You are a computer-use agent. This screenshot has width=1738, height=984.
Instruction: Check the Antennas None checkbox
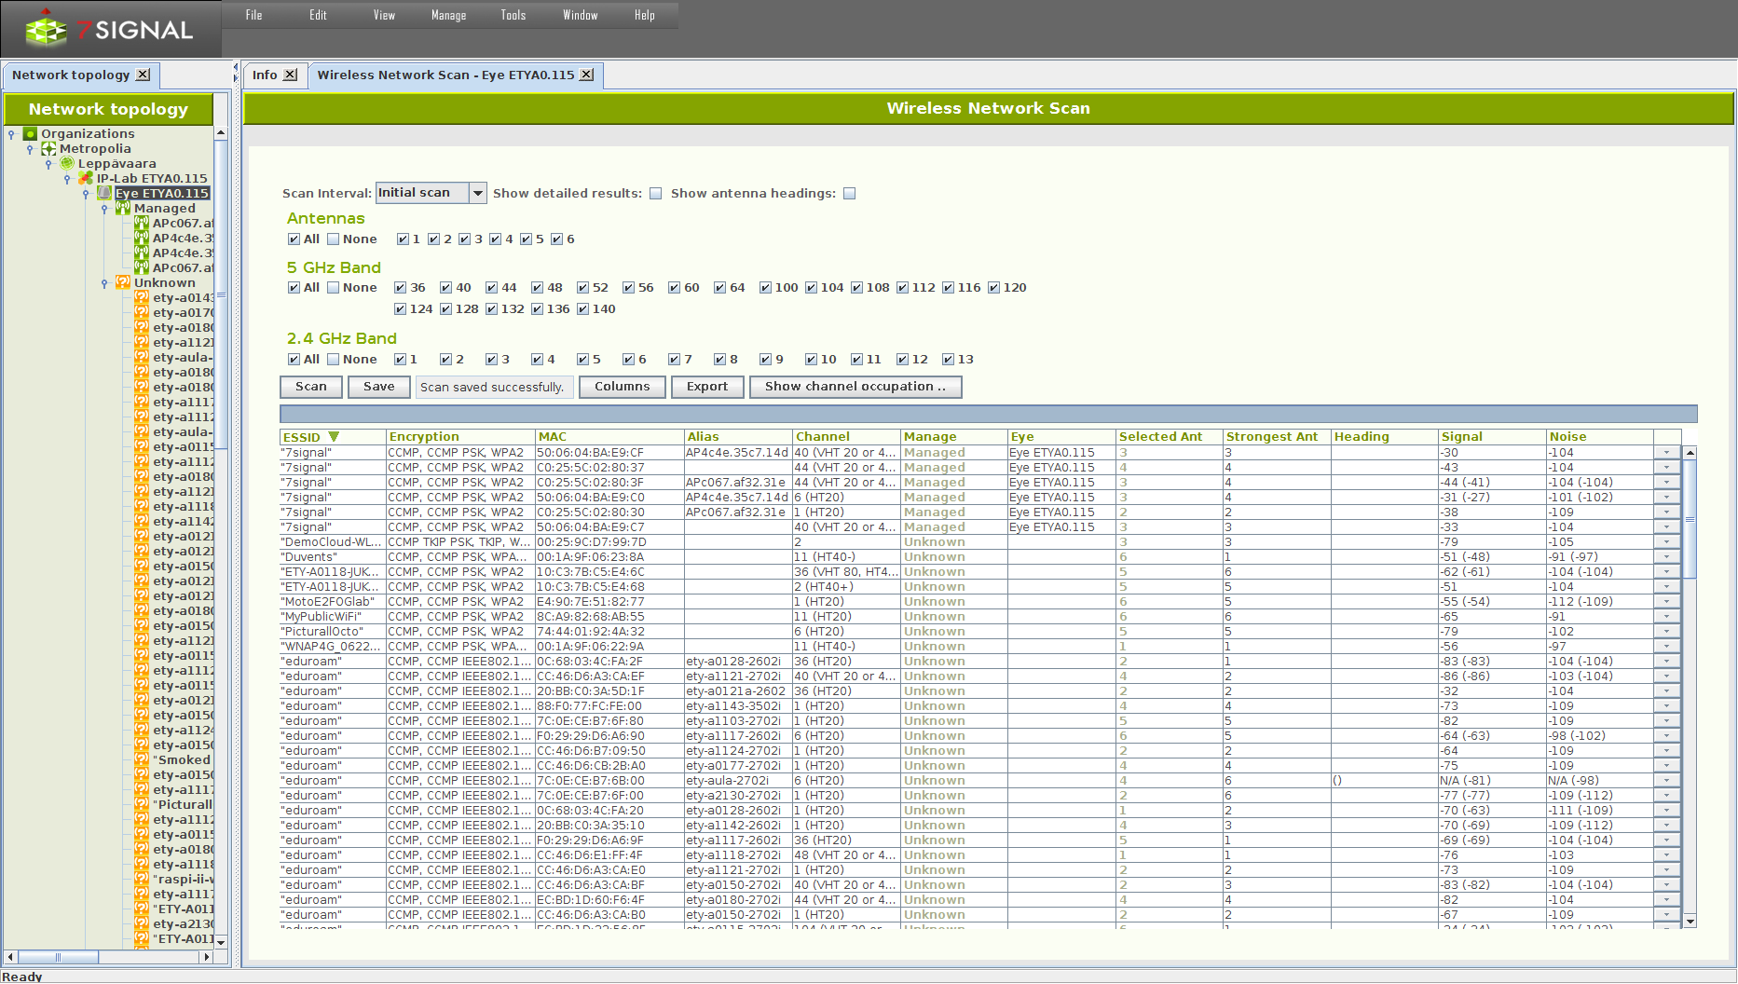click(x=333, y=239)
